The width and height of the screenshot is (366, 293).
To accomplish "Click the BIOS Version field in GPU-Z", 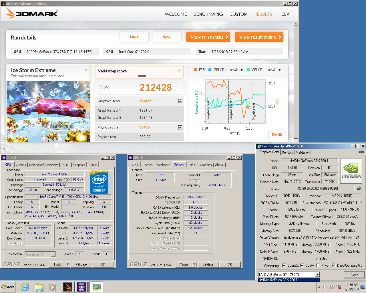I will coord(318,189).
